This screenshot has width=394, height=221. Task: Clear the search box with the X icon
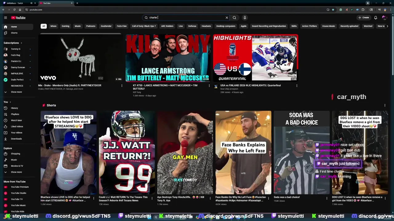point(227,17)
